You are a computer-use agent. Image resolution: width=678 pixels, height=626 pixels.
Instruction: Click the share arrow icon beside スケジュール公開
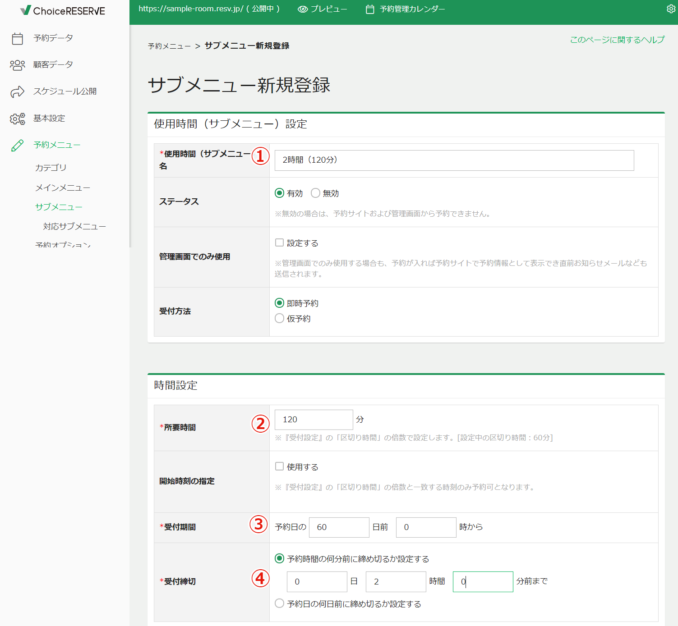[17, 91]
